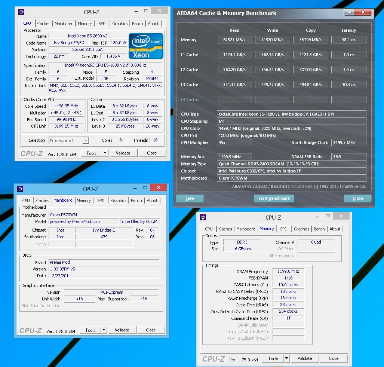384x367 pixels.
Task: Open Tools dropdown arrow in CPU window
Action: (x=105, y=153)
